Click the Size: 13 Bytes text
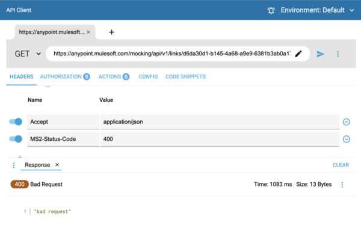The width and height of the screenshot is (361, 225). tap(314, 184)
